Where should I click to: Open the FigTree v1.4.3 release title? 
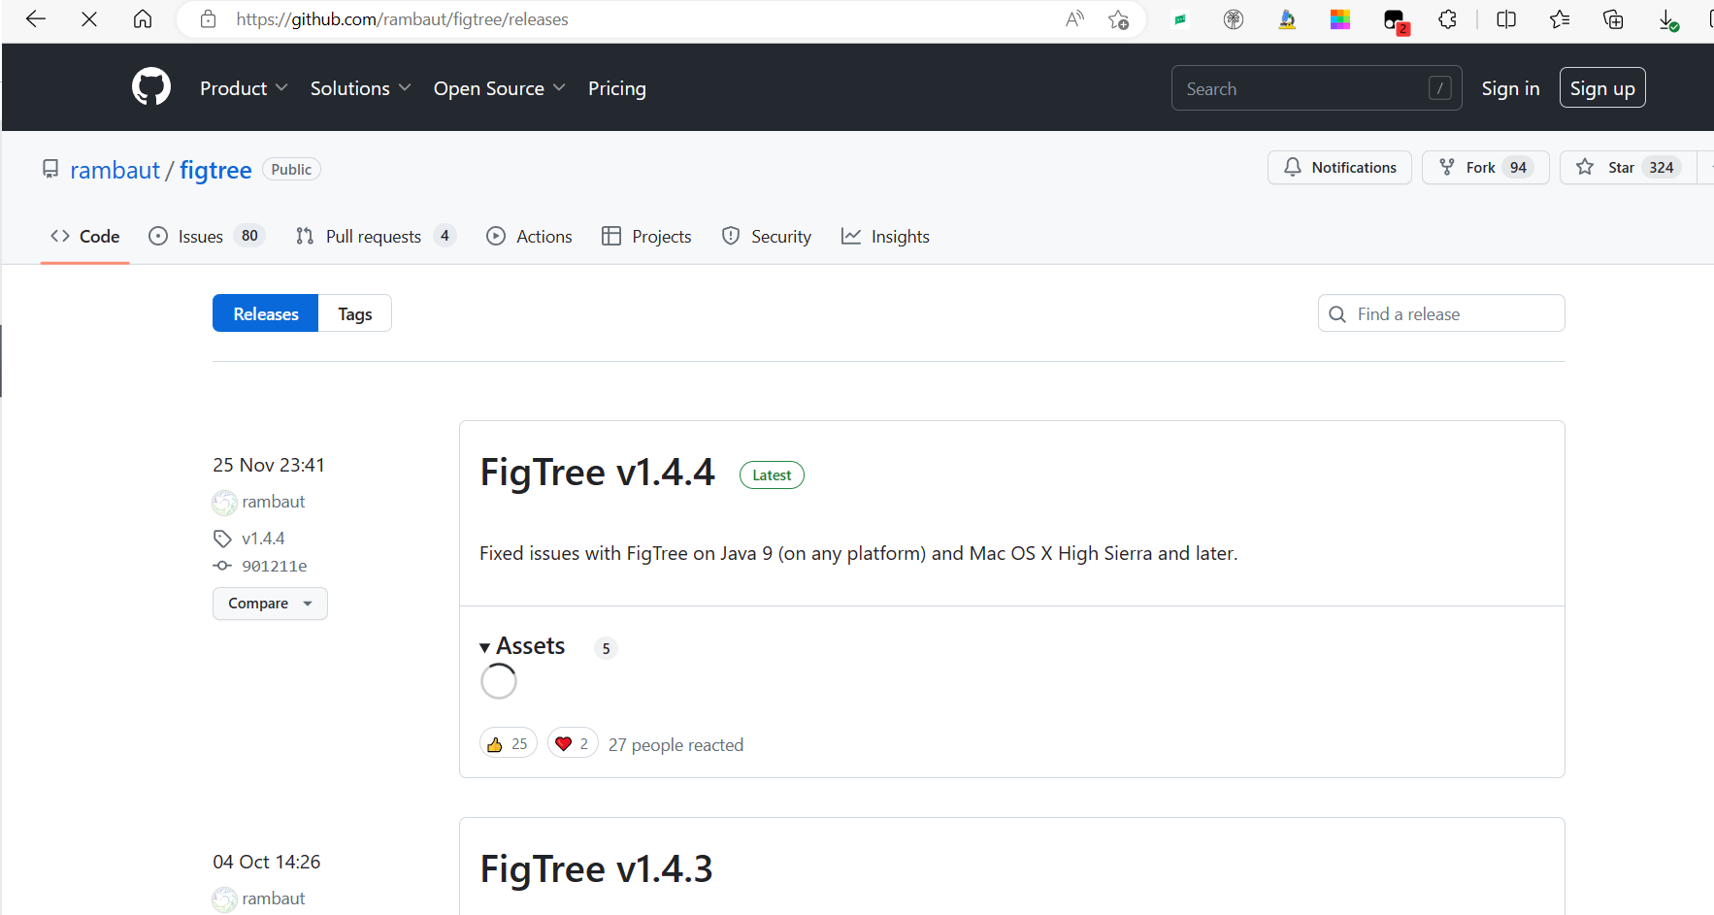click(596, 869)
